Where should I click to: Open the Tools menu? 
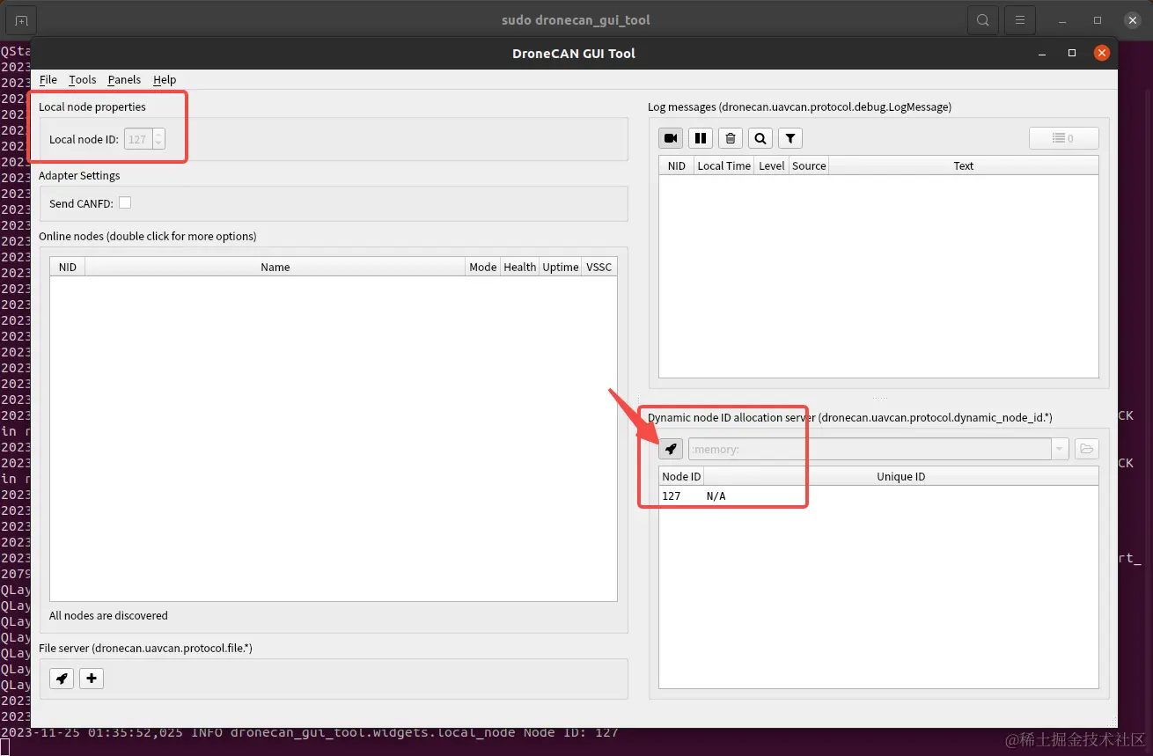click(x=82, y=79)
